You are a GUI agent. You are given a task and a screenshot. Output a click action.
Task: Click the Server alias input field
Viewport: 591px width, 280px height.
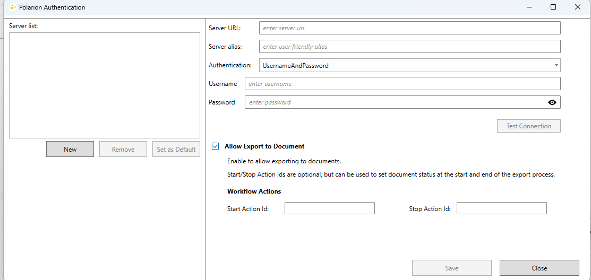410,47
